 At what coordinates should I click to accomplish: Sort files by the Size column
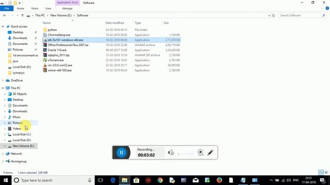pos(166,23)
